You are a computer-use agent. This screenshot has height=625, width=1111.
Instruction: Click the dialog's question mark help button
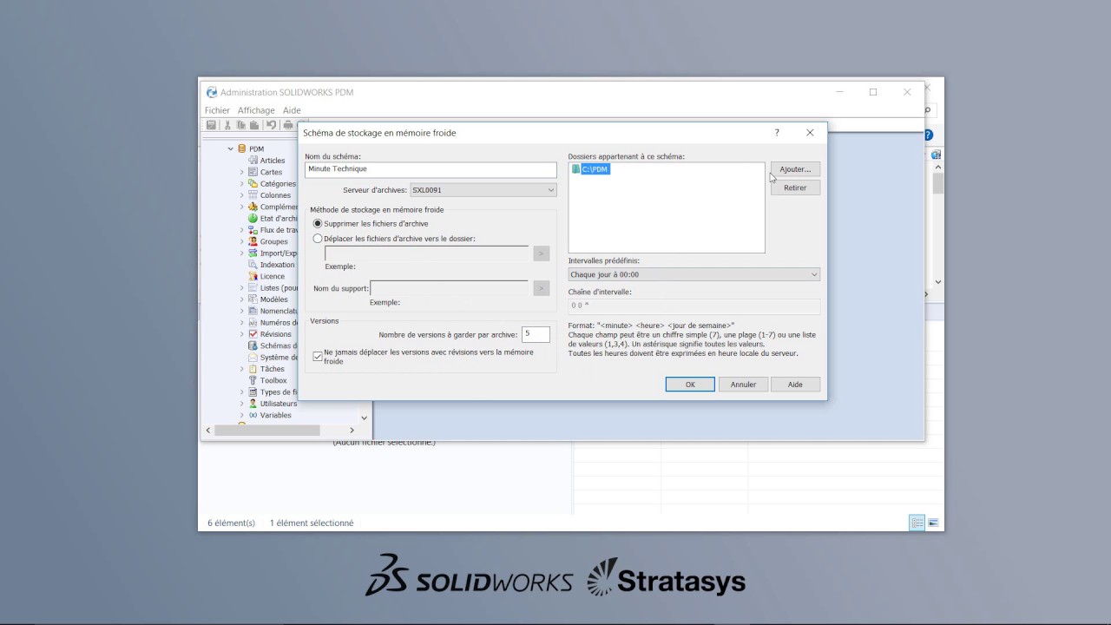pos(777,133)
